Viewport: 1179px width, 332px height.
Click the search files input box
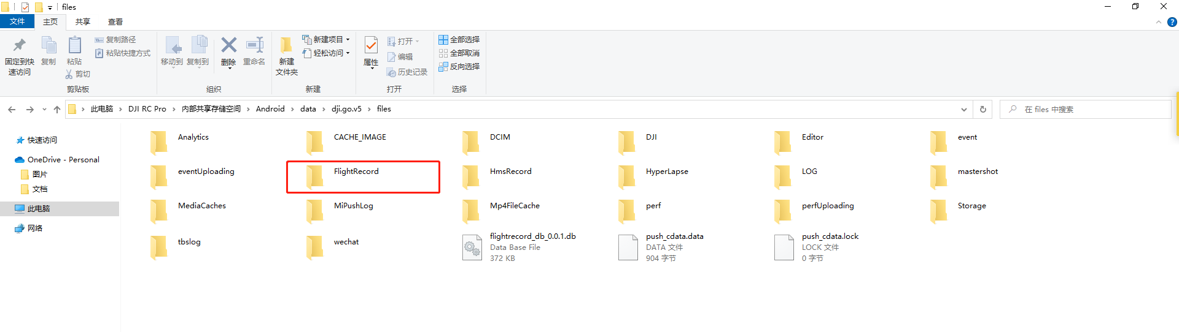[1087, 109]
